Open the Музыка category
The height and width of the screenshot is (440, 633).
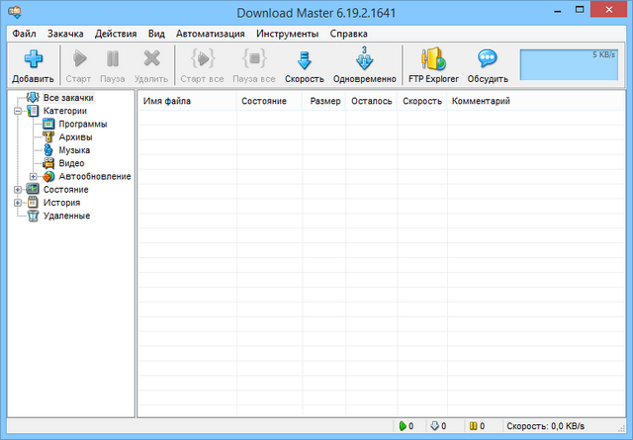(x=74, y=150)
